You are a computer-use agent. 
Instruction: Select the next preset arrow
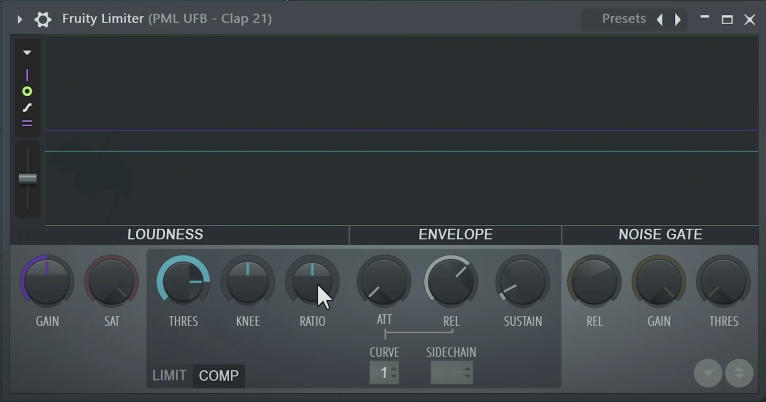[x=677, y=19]
